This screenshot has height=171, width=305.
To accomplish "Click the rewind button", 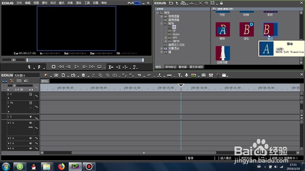I will point(61,67).
